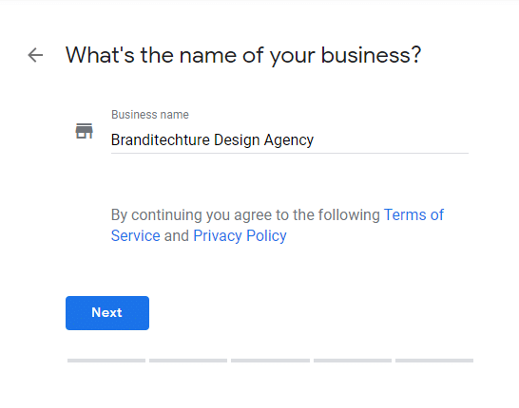
Task: Click the 'Branditechture Design Agency' text entry
Action: (x=212, y=140)
